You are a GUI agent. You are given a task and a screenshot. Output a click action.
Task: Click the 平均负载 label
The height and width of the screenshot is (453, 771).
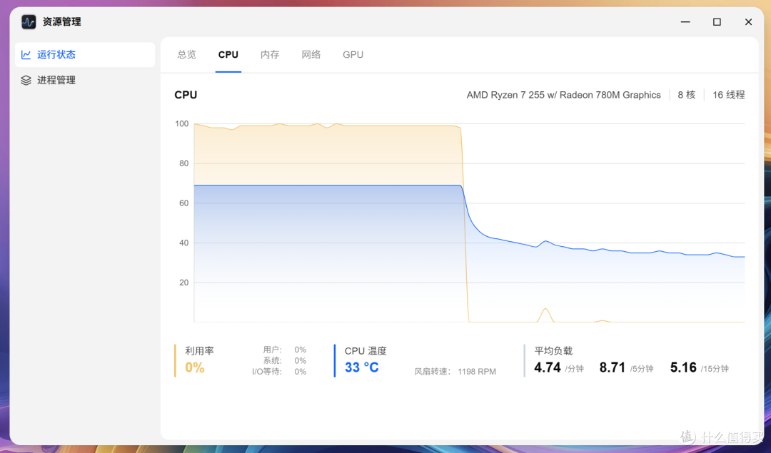[554, 351]
